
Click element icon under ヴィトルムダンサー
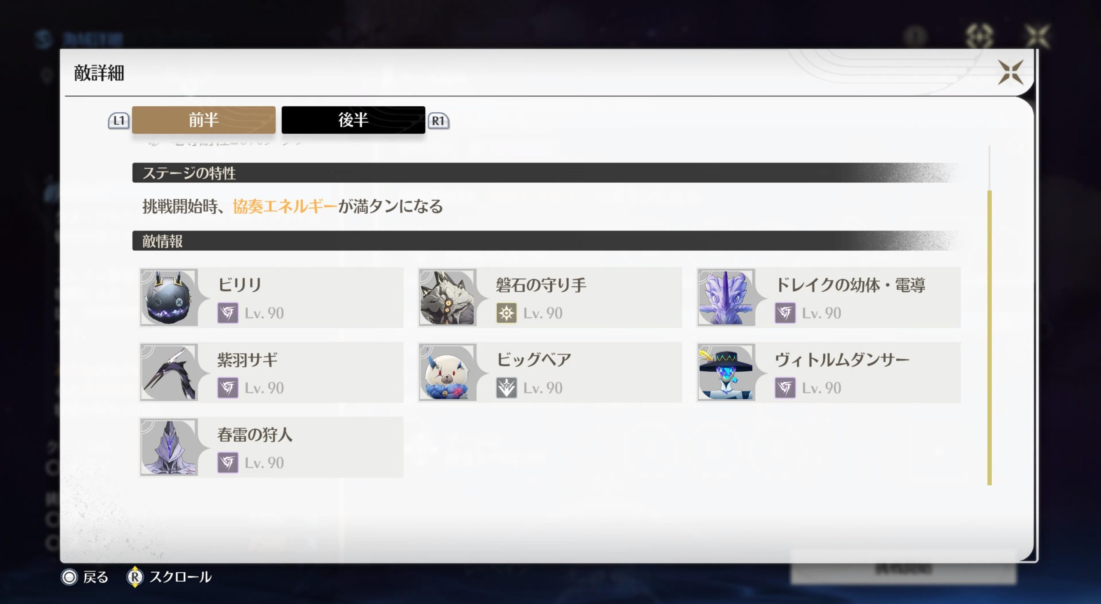coord(785,388)
